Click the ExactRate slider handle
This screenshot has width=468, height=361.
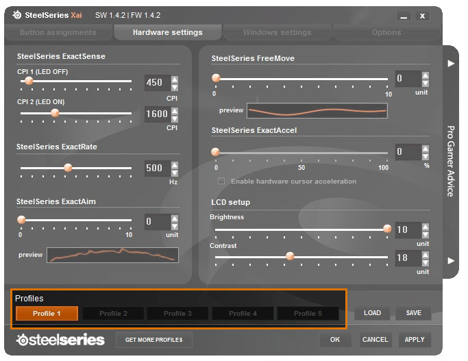68,167
